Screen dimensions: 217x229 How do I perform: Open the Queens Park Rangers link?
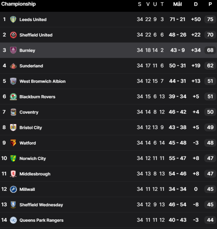pyautogui.click(x=41, y=220)
